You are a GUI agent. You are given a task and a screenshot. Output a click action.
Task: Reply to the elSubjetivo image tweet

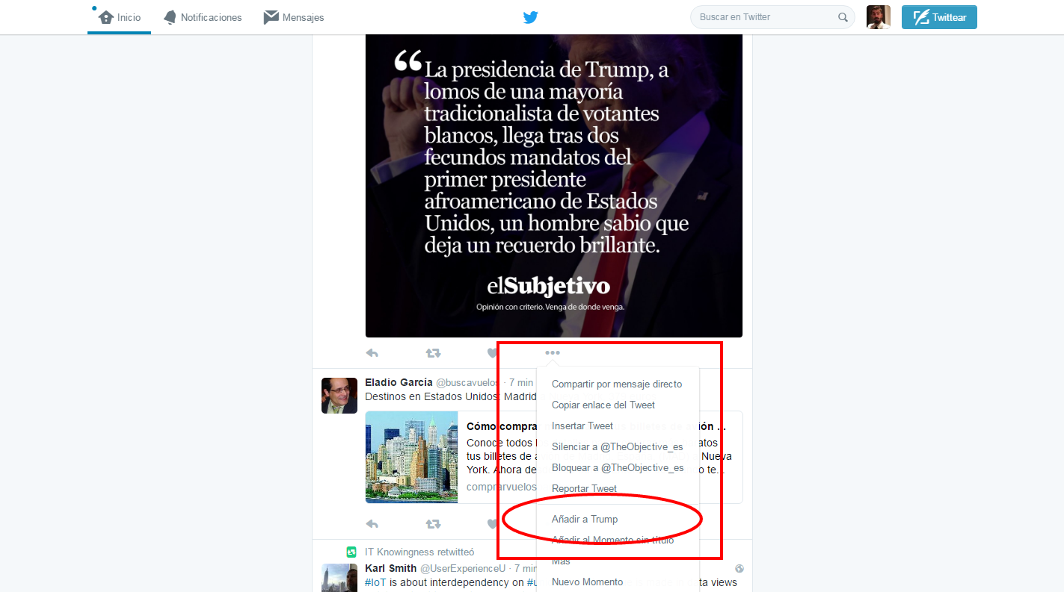click(x=372, y=353)
